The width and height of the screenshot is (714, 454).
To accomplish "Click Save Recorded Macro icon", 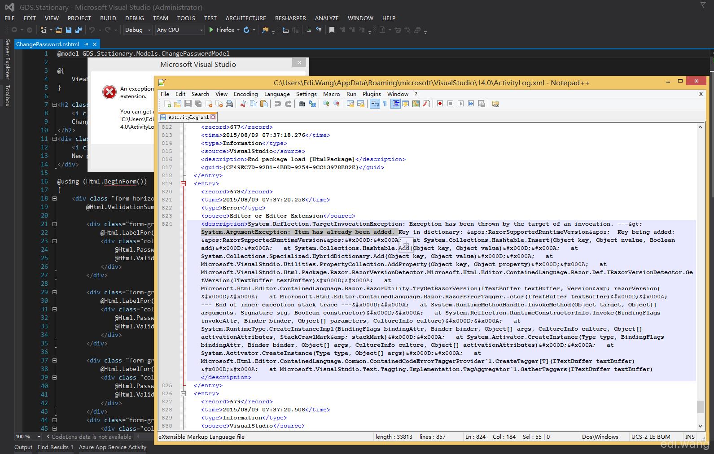I will pos(482,104).
